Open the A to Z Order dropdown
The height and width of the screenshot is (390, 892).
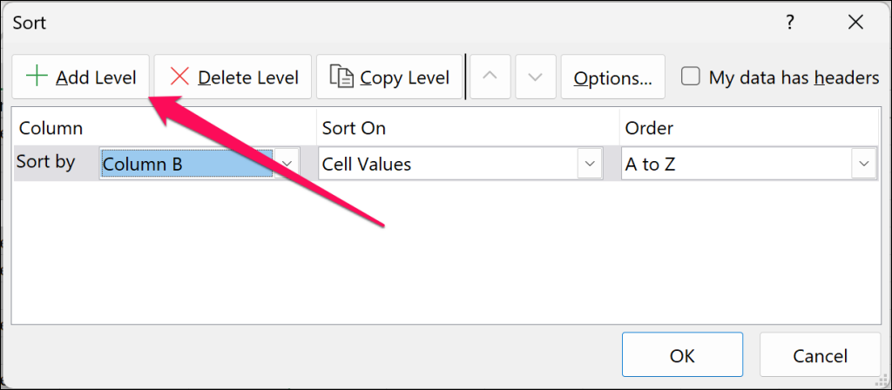coord(864,163)
